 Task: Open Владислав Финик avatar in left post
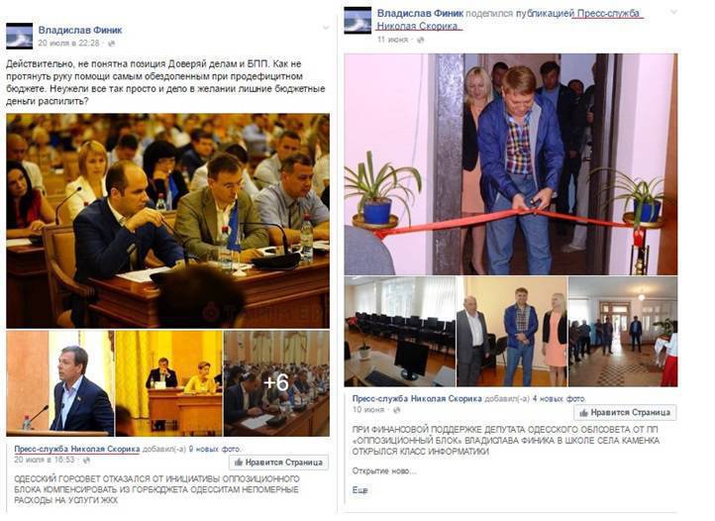coord(19,36)
